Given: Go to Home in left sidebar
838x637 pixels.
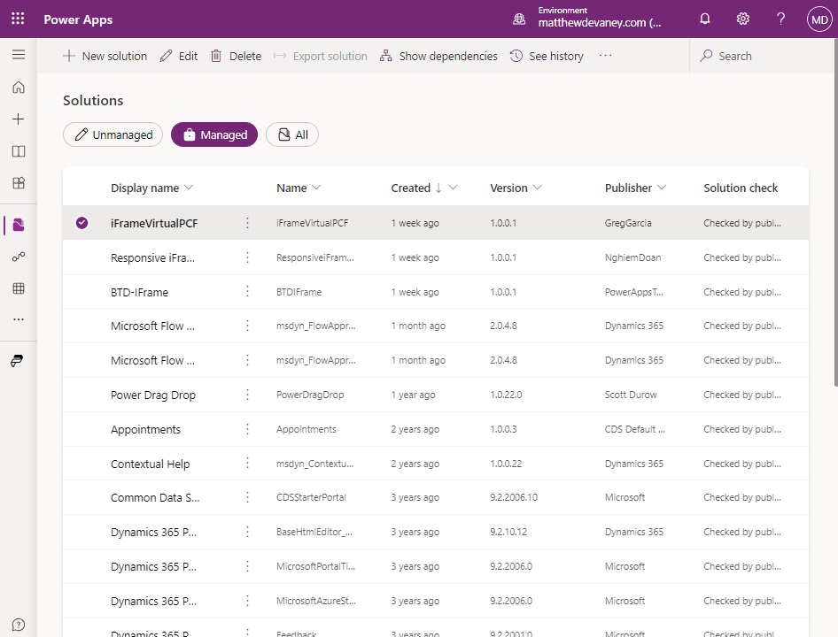Looking at the screenshot, I should tap(19, 88).
